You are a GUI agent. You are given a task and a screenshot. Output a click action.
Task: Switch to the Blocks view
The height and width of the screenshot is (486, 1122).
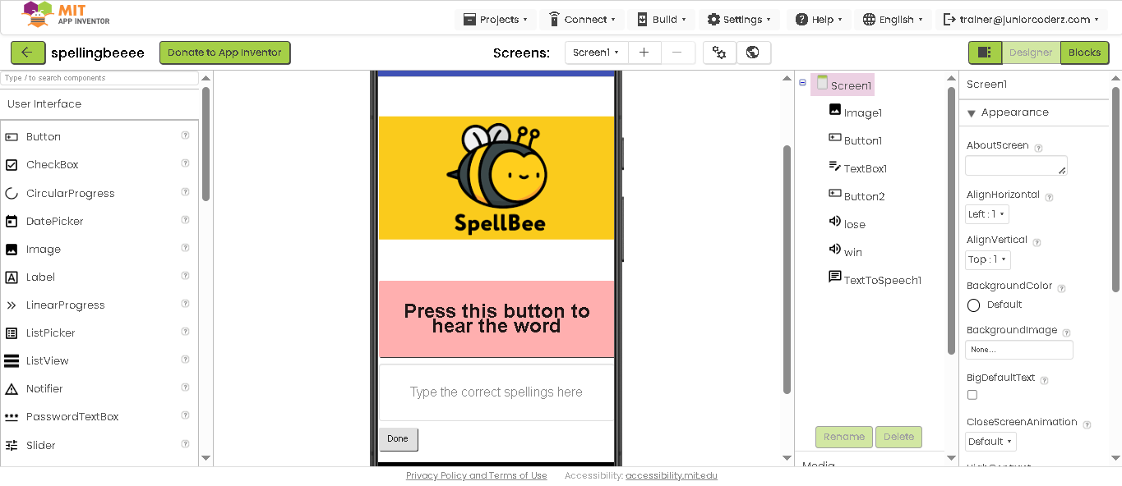coord(1084,53)
